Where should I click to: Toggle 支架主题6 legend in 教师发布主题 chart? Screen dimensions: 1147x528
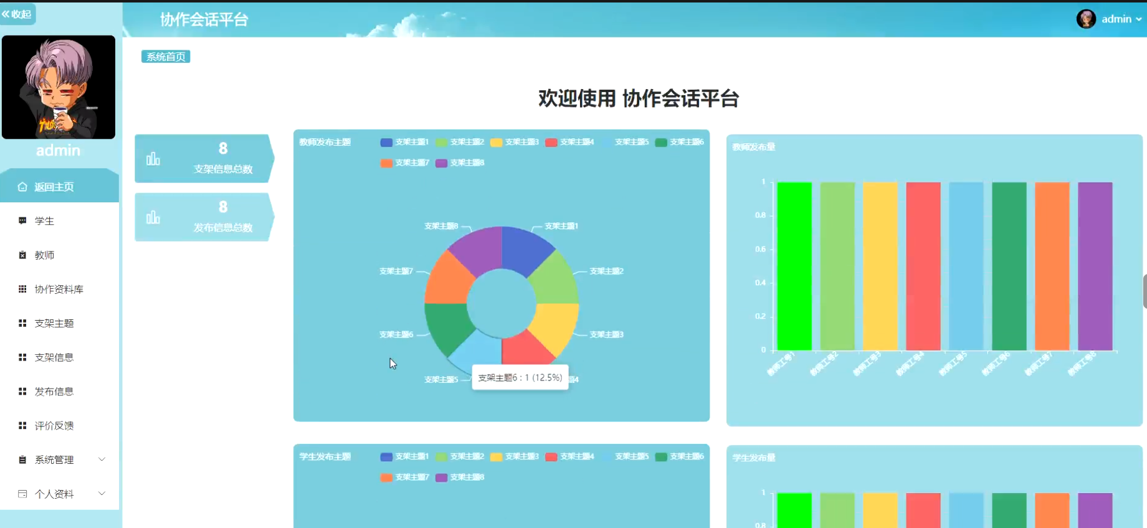[679, 142]
